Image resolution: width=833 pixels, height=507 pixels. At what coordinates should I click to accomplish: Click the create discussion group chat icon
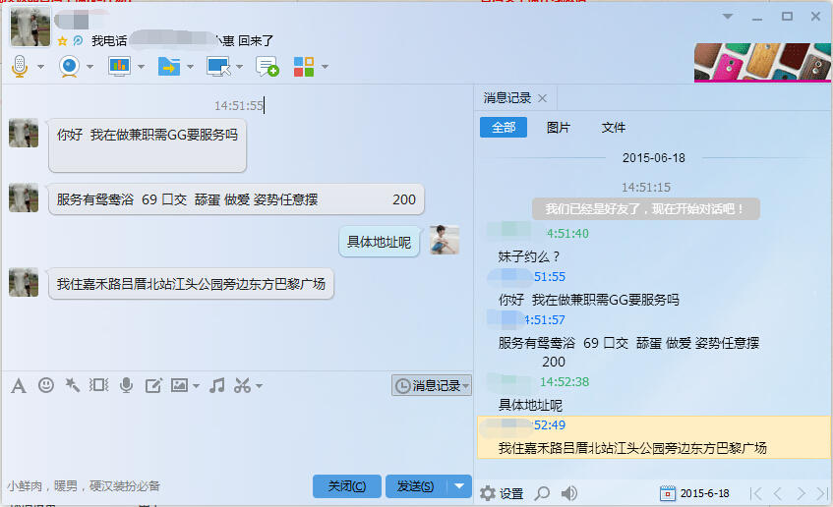(267, 66)
